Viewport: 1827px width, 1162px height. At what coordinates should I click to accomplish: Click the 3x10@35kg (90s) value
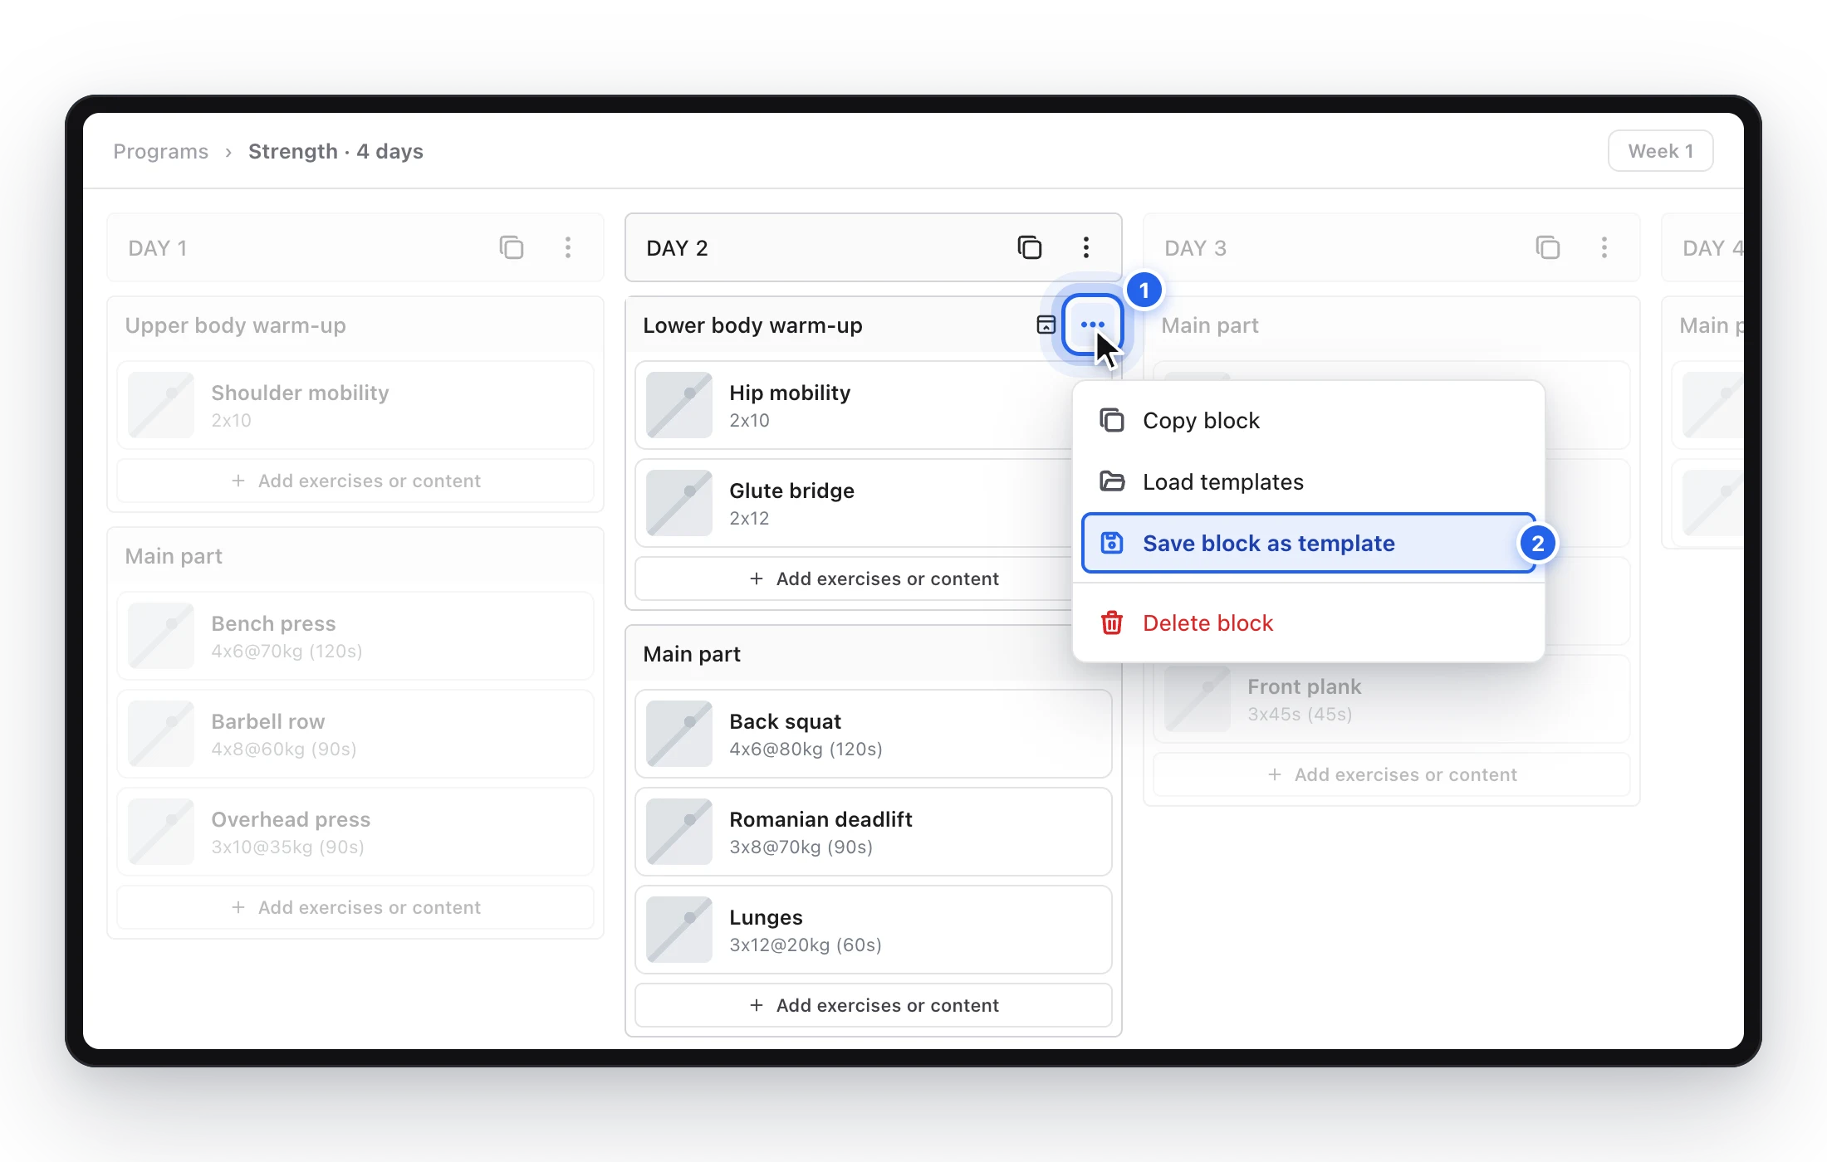coord(287,847)
